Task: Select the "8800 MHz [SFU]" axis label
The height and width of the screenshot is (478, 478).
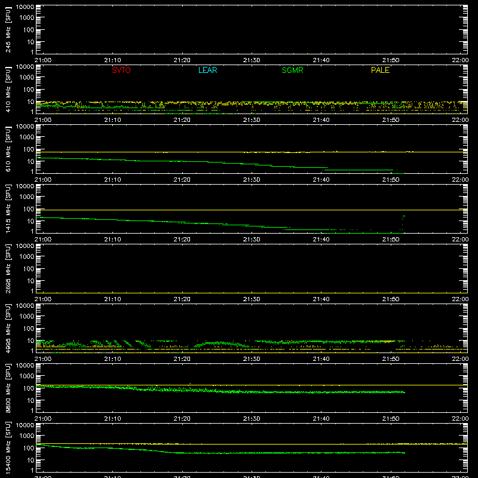Action: (8, 388)
